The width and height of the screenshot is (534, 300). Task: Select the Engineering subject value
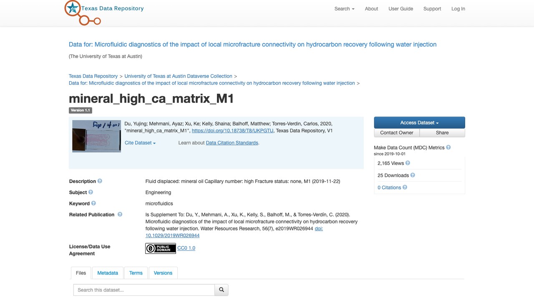pos(158,192)
